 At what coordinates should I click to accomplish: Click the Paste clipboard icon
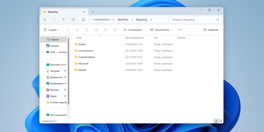point(87,30)
